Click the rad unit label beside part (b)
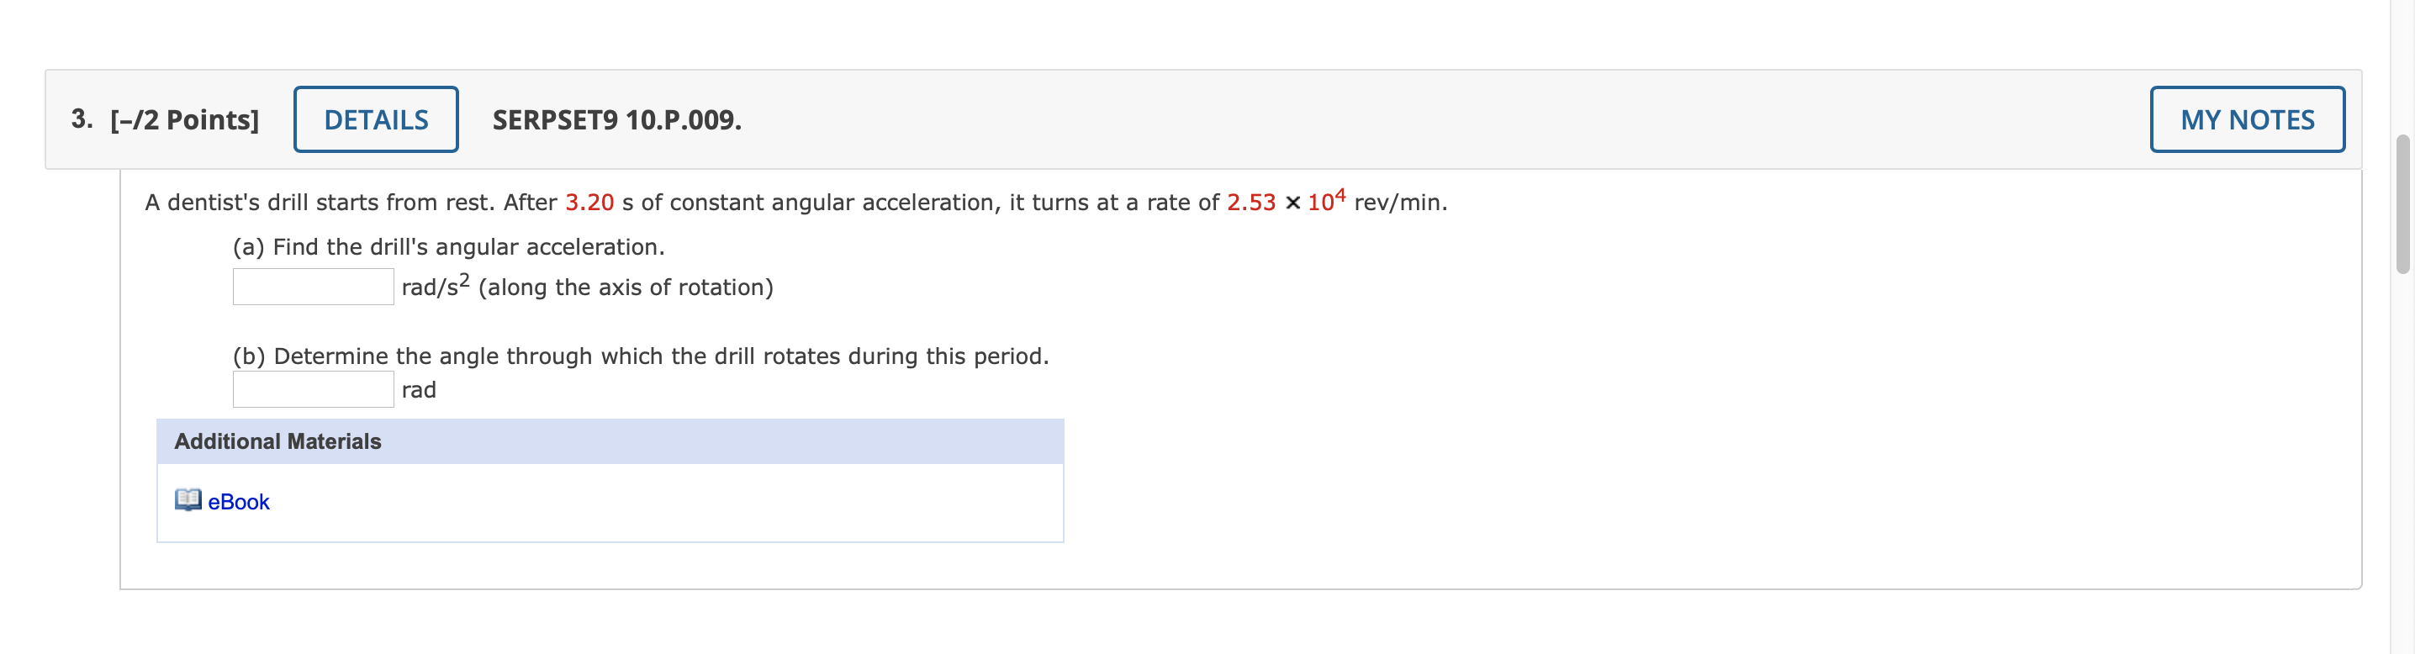 pos(418,390)
